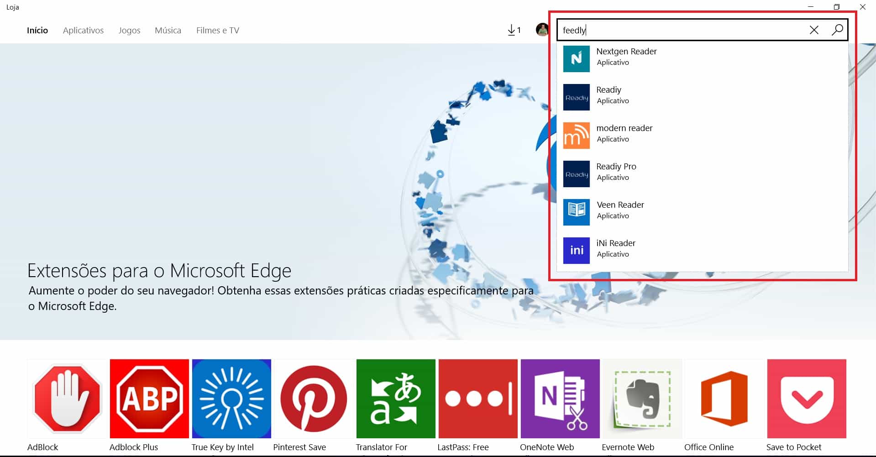Clear the search box with X
This screenshot has height=457, width=876.
click(814, 30)
